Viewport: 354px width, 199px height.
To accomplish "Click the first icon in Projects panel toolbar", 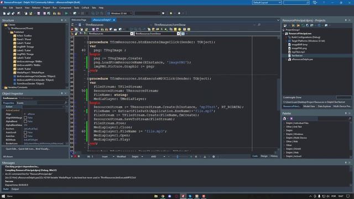I will (x=285, y=25).
